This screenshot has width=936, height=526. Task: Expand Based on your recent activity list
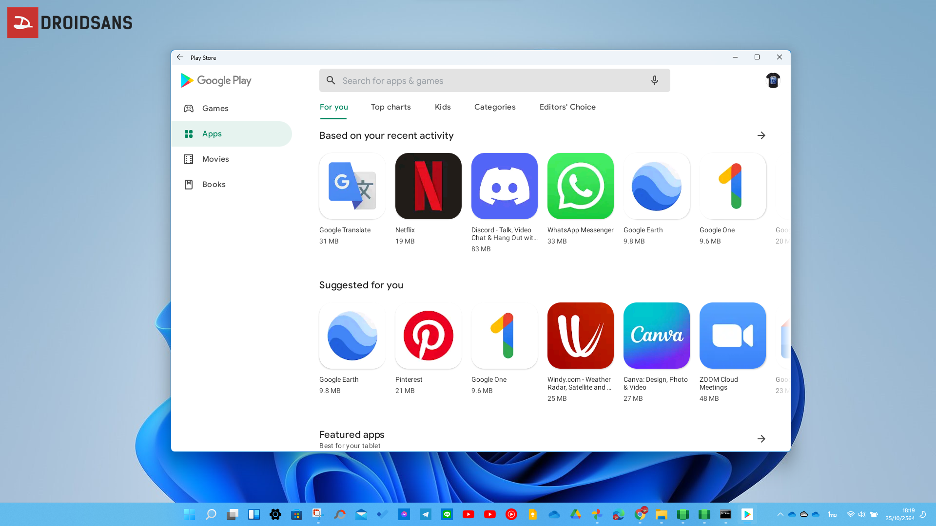tap(761, 135)
